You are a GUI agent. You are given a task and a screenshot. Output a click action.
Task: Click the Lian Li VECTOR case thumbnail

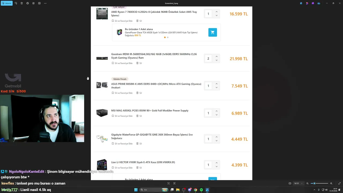102,165
